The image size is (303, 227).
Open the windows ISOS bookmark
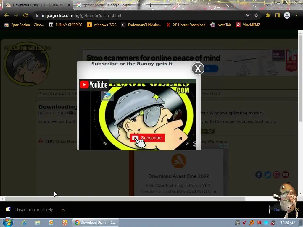pos(102,25)
